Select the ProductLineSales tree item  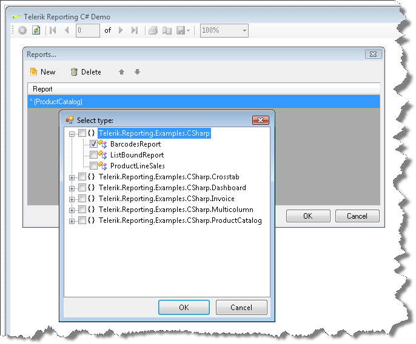(138, 165)
